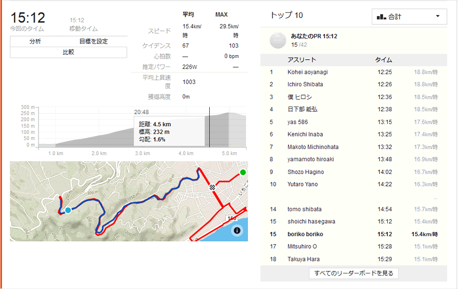The width and height of the screenshot is (461, 289).
Task: Click the profile avatar beside あなたのPR
Action: point(278,40)
